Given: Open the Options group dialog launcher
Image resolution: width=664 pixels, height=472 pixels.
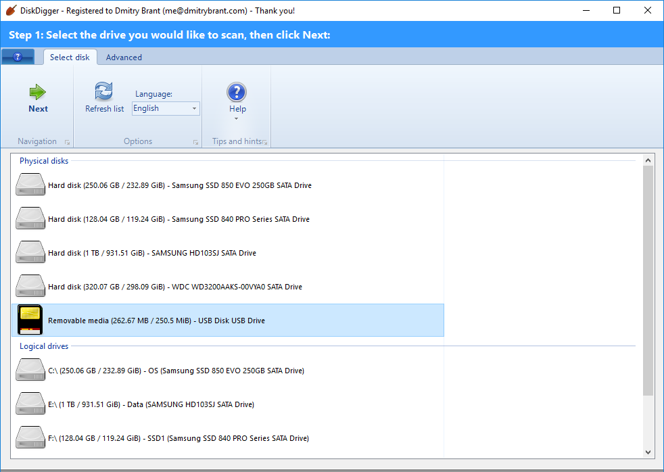Looking at the screenshot, I should (x=195, y=142).
